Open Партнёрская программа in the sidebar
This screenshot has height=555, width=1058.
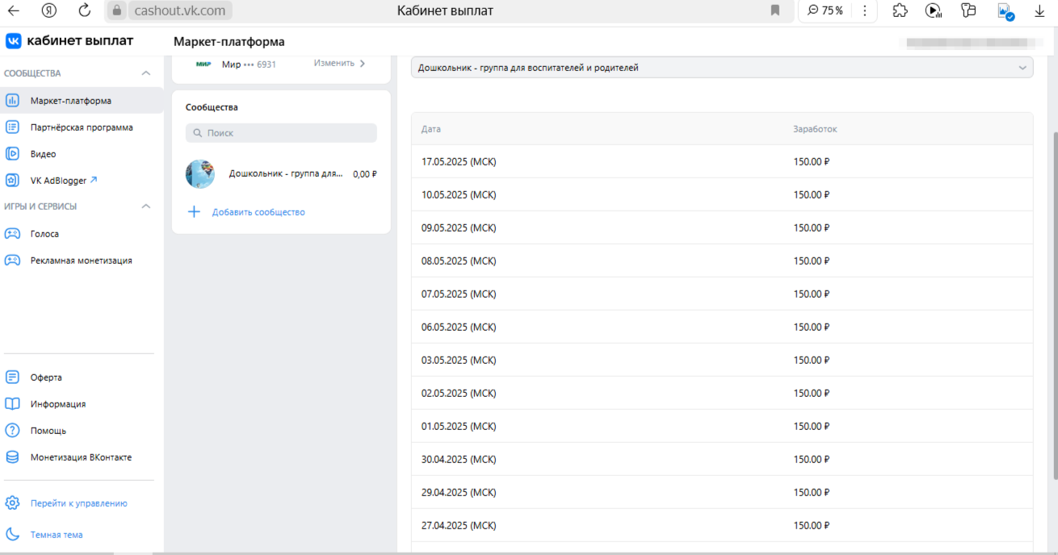point(82,127)
